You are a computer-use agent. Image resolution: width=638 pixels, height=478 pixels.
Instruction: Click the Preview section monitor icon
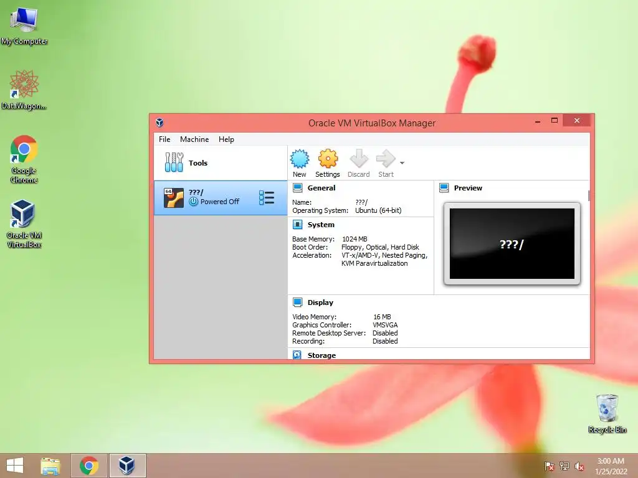(x=444, y=188)
